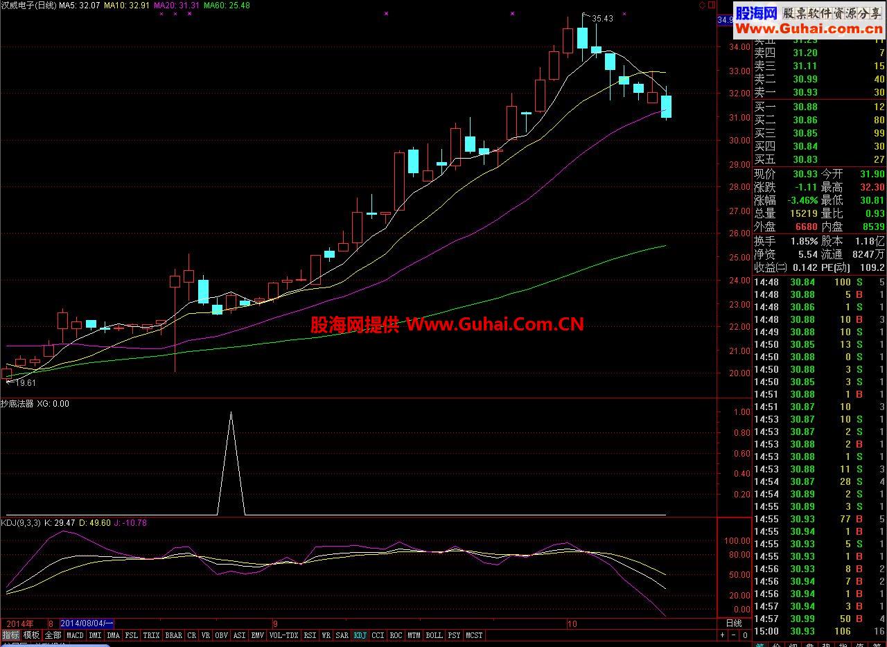The height and width of the screenshot is (647, 887).
Task: Click the 最高 32.30 value
Action: click(x=872, y=187)
